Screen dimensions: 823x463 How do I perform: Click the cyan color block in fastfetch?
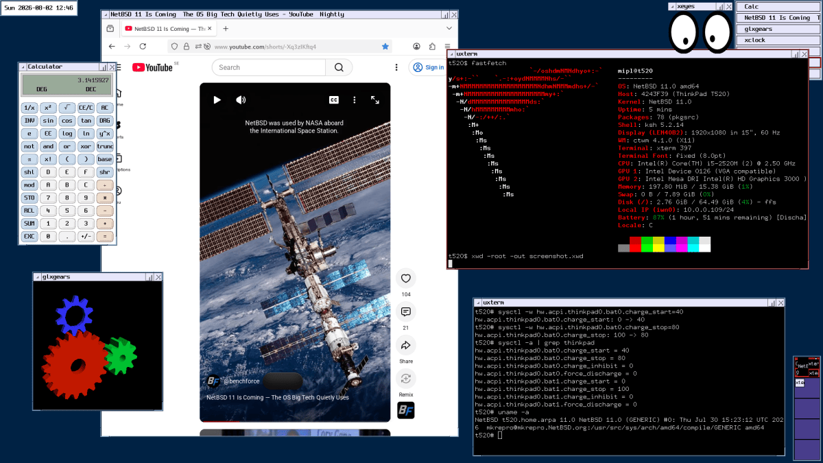[x=693, y=244]
